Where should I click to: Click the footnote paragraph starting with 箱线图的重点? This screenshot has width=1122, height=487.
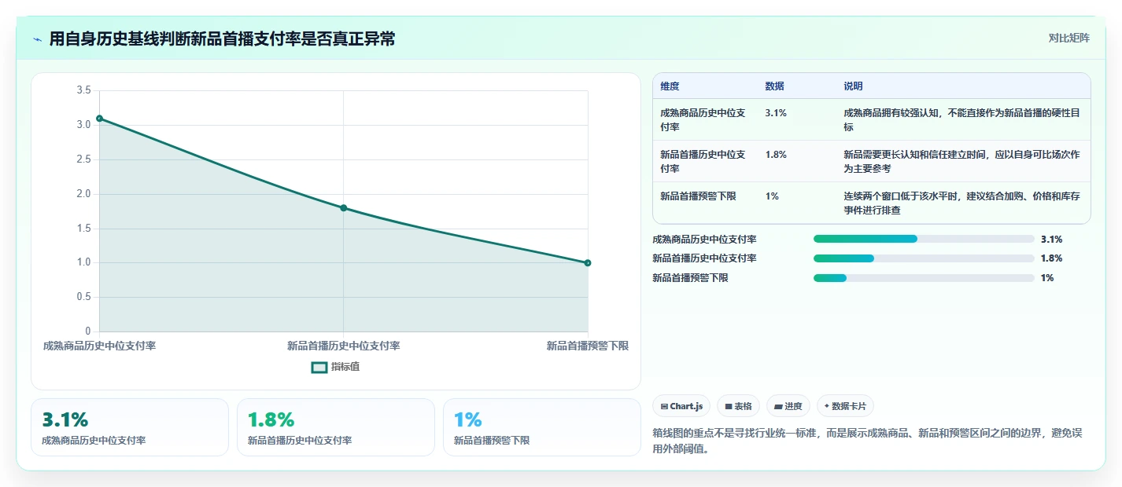point(867,441)
